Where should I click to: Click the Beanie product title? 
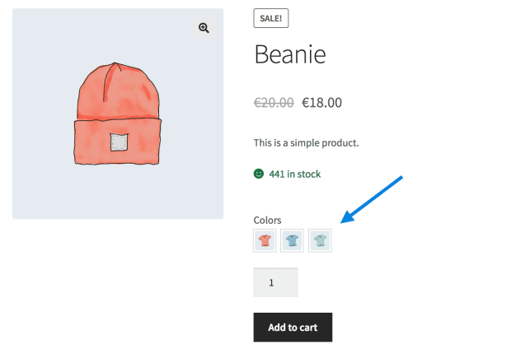tap(289, 54)
